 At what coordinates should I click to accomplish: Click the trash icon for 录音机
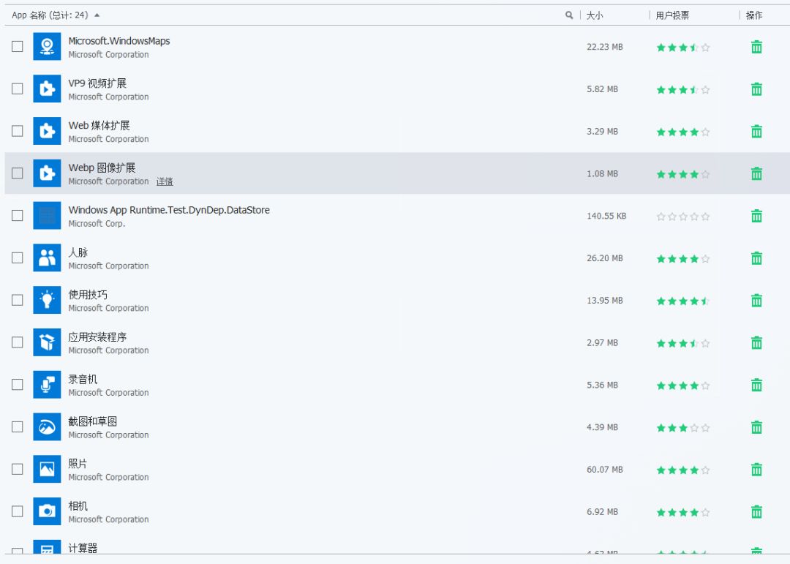click(756, 386)
